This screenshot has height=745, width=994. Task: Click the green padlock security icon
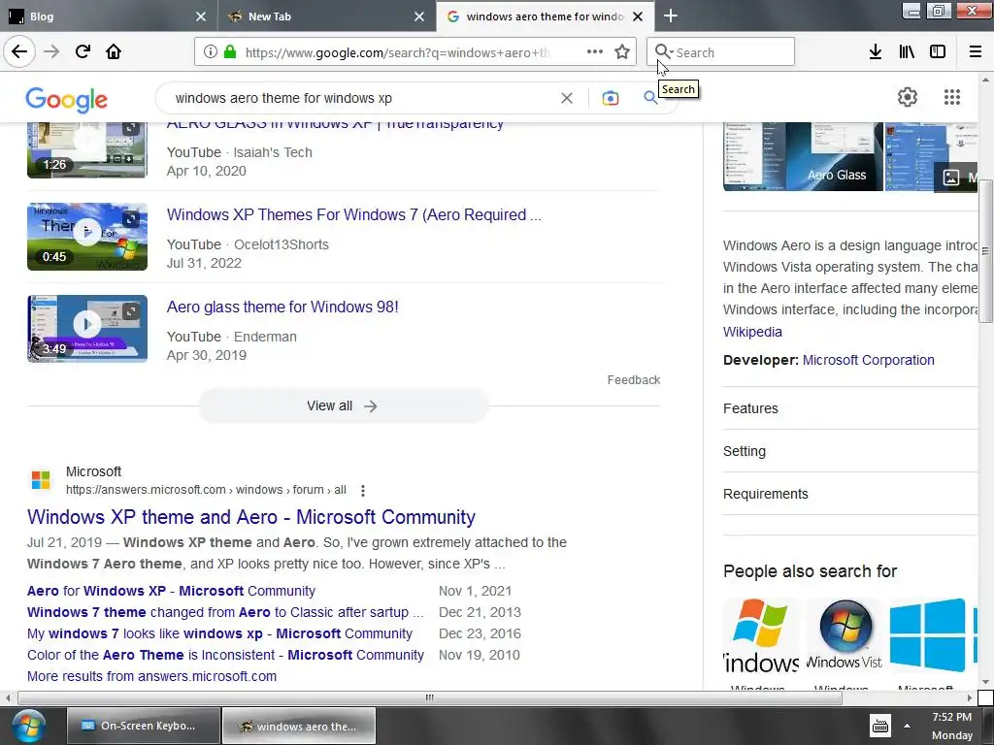[x=230, y=52]
